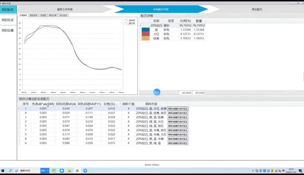Image resolution: width=304 pixels, height=175 pixels.
Task: Select the formula row with MI(A) 0.173
Action: tap(103, 134)
